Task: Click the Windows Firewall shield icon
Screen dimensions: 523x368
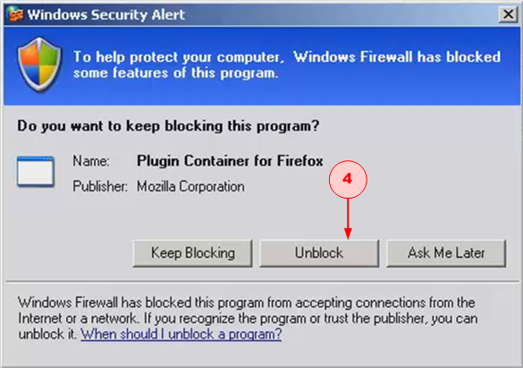Action: 39,64
